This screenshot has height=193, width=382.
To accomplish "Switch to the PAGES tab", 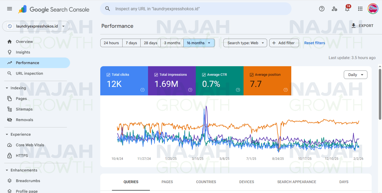I will [x=167, y=182].
